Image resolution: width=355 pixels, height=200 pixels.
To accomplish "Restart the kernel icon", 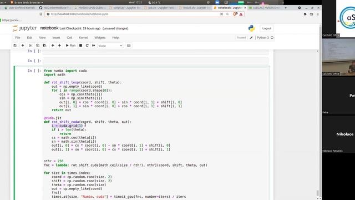I will (87, 46).
